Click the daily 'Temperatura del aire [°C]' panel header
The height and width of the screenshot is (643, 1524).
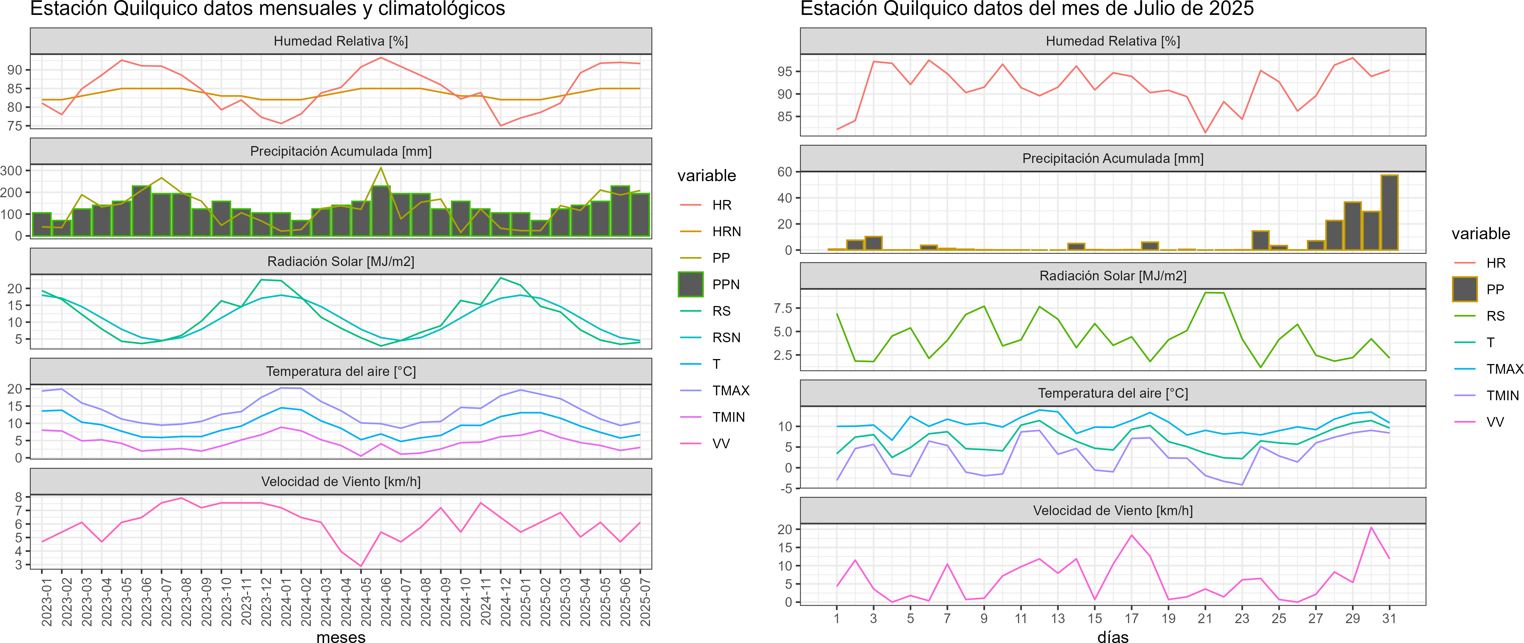click(x=1113, y=393)
